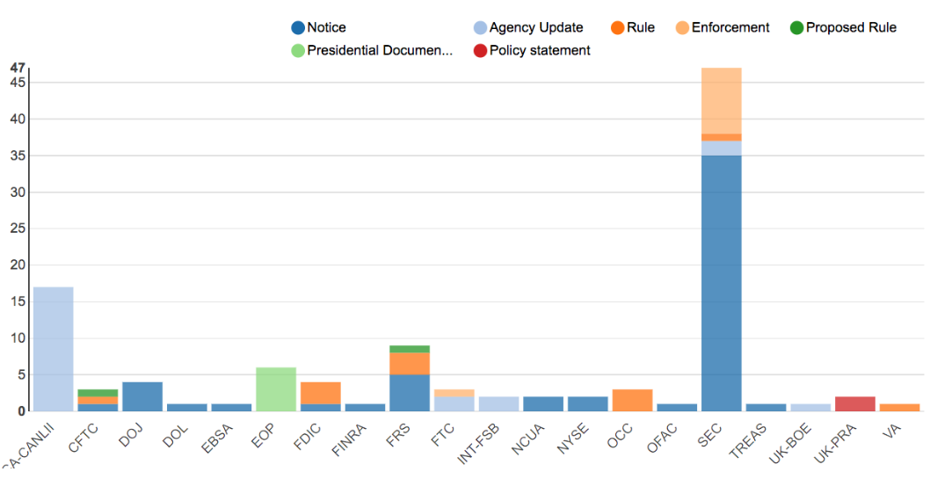Select the TREAS Notice bar
The image size is (930, 479).
coord(766,408)
